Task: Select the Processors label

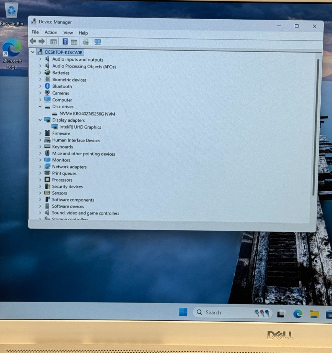Action: 62,180
